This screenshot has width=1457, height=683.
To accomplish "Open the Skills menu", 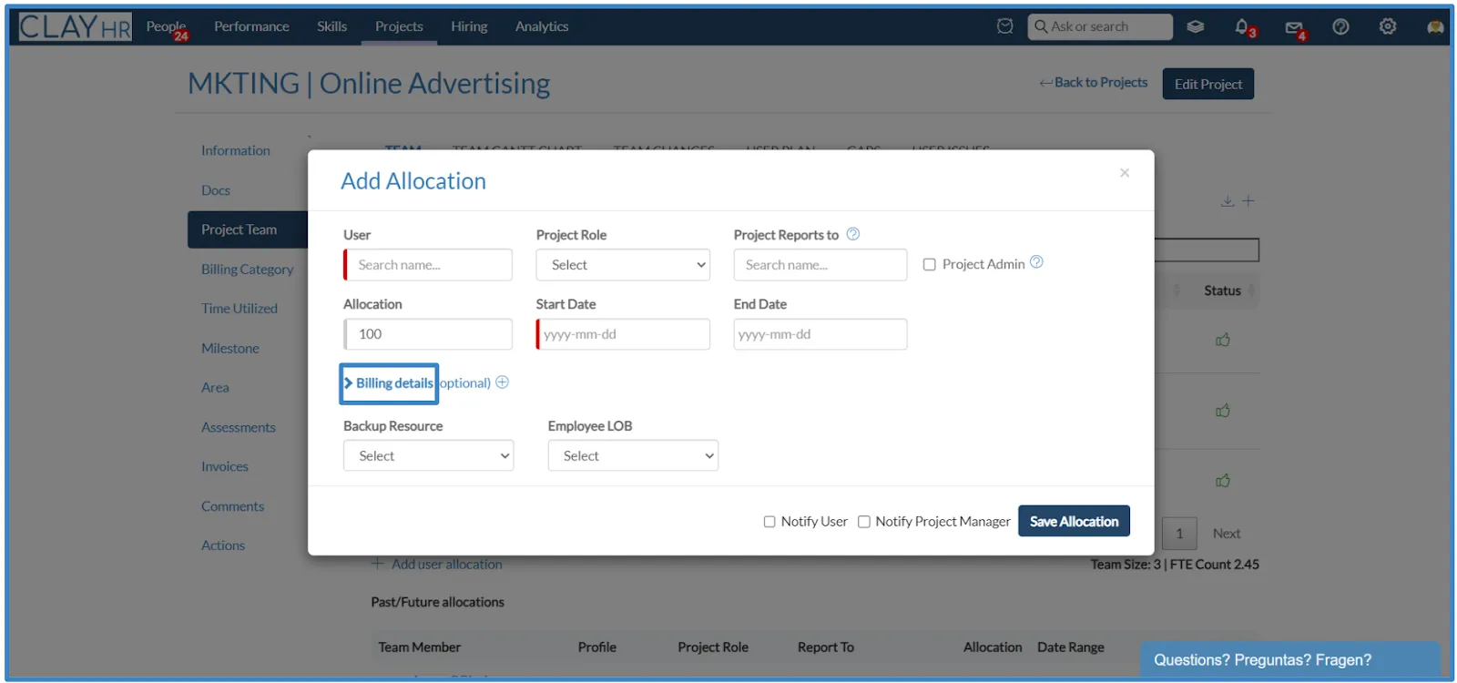I will (331, 26).
